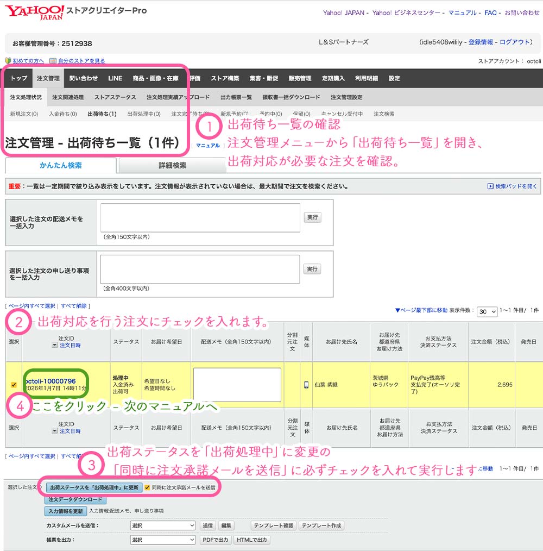Switch to the 詳細検索 tab
Screen dimensions: 543x551
(172, 165)
